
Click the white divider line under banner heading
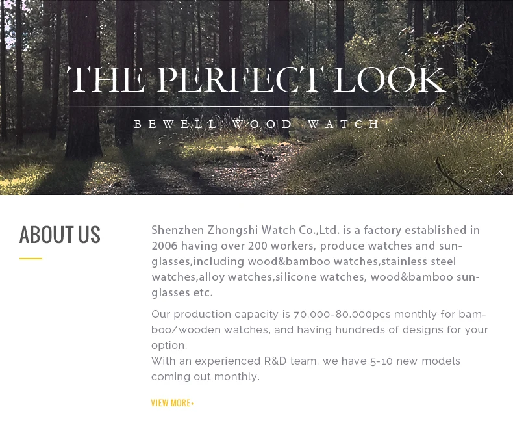(256, 106)
